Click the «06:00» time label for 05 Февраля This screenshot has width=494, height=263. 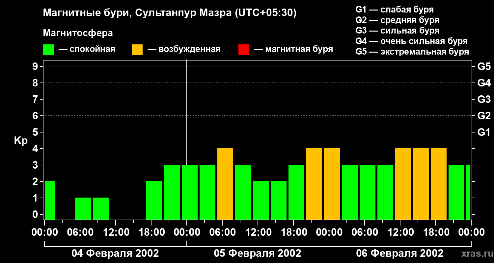click(222, 232)
